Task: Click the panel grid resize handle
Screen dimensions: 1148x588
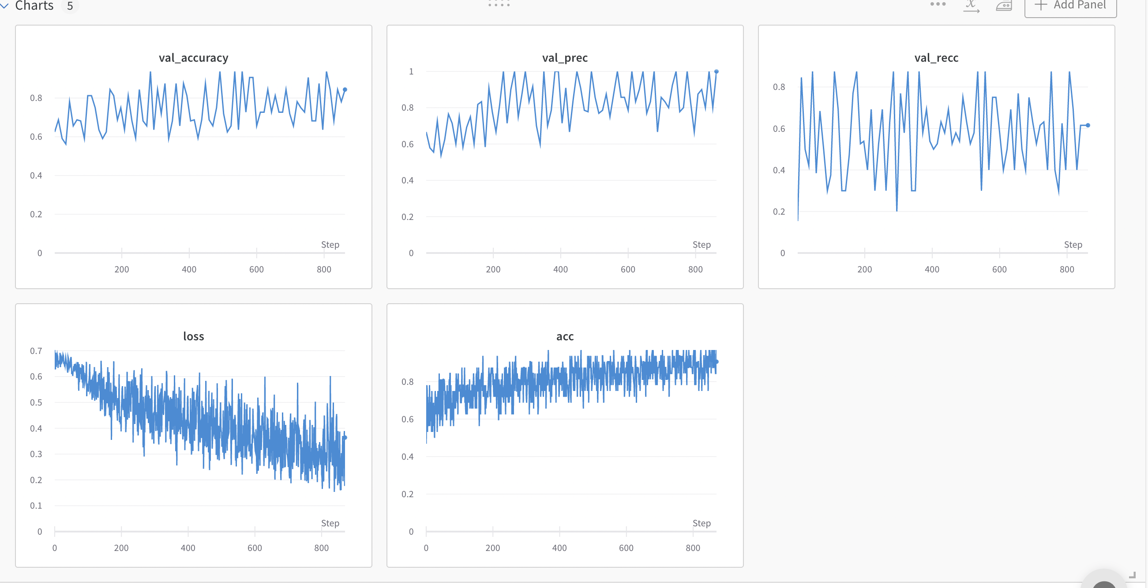Action: (x=1132, y=575)
